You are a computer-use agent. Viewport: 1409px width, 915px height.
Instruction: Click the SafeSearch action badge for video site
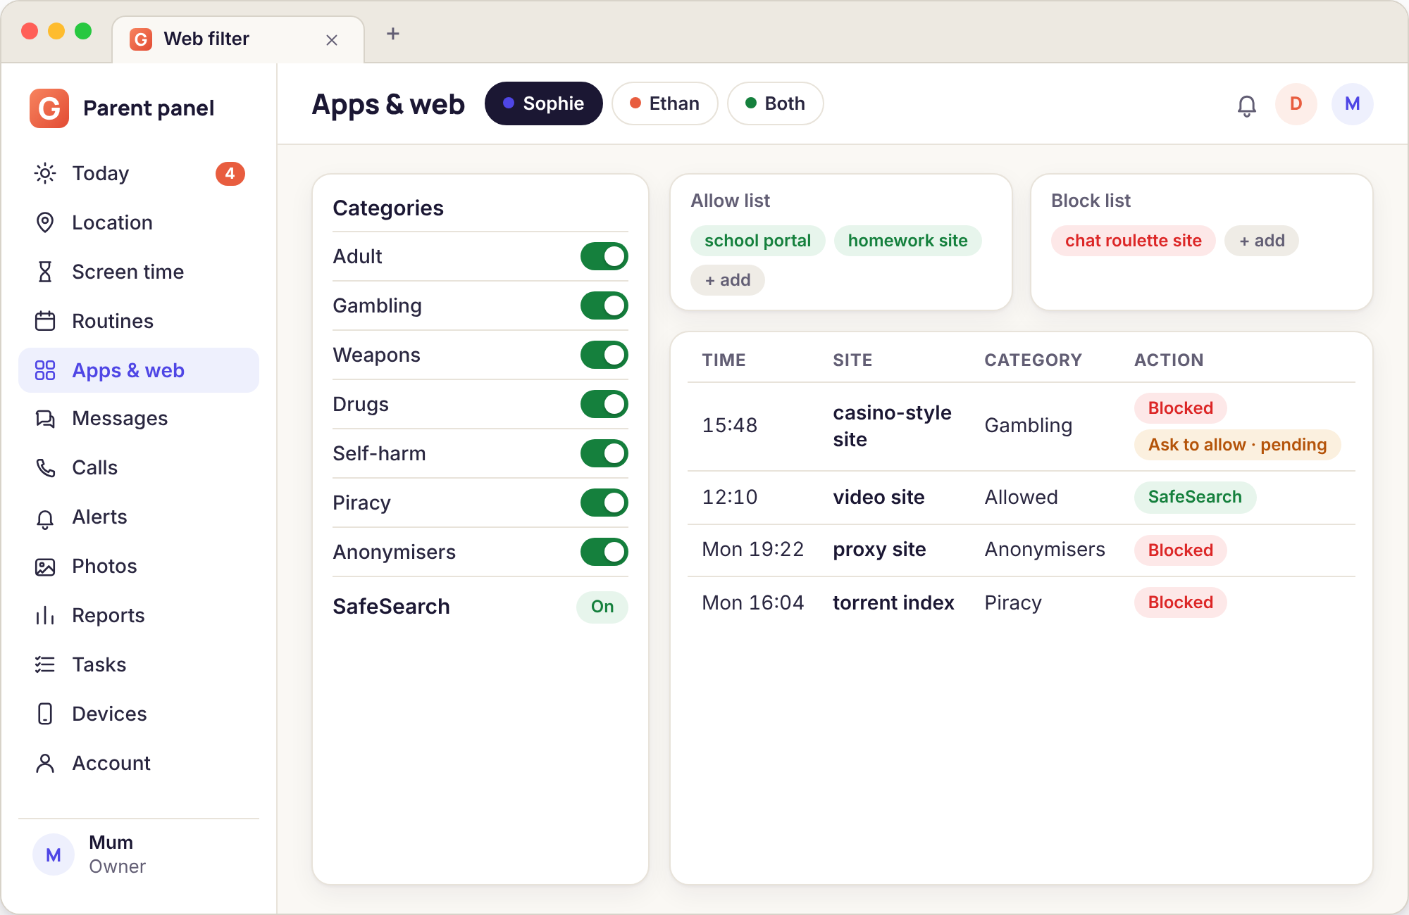[1196, 497]
